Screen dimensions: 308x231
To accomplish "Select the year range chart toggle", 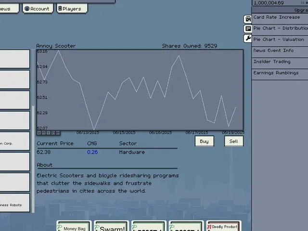I will (48, 133).
